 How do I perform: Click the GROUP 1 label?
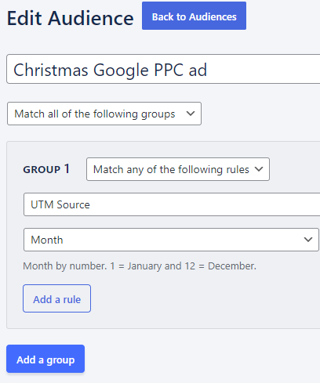[46, 169]
